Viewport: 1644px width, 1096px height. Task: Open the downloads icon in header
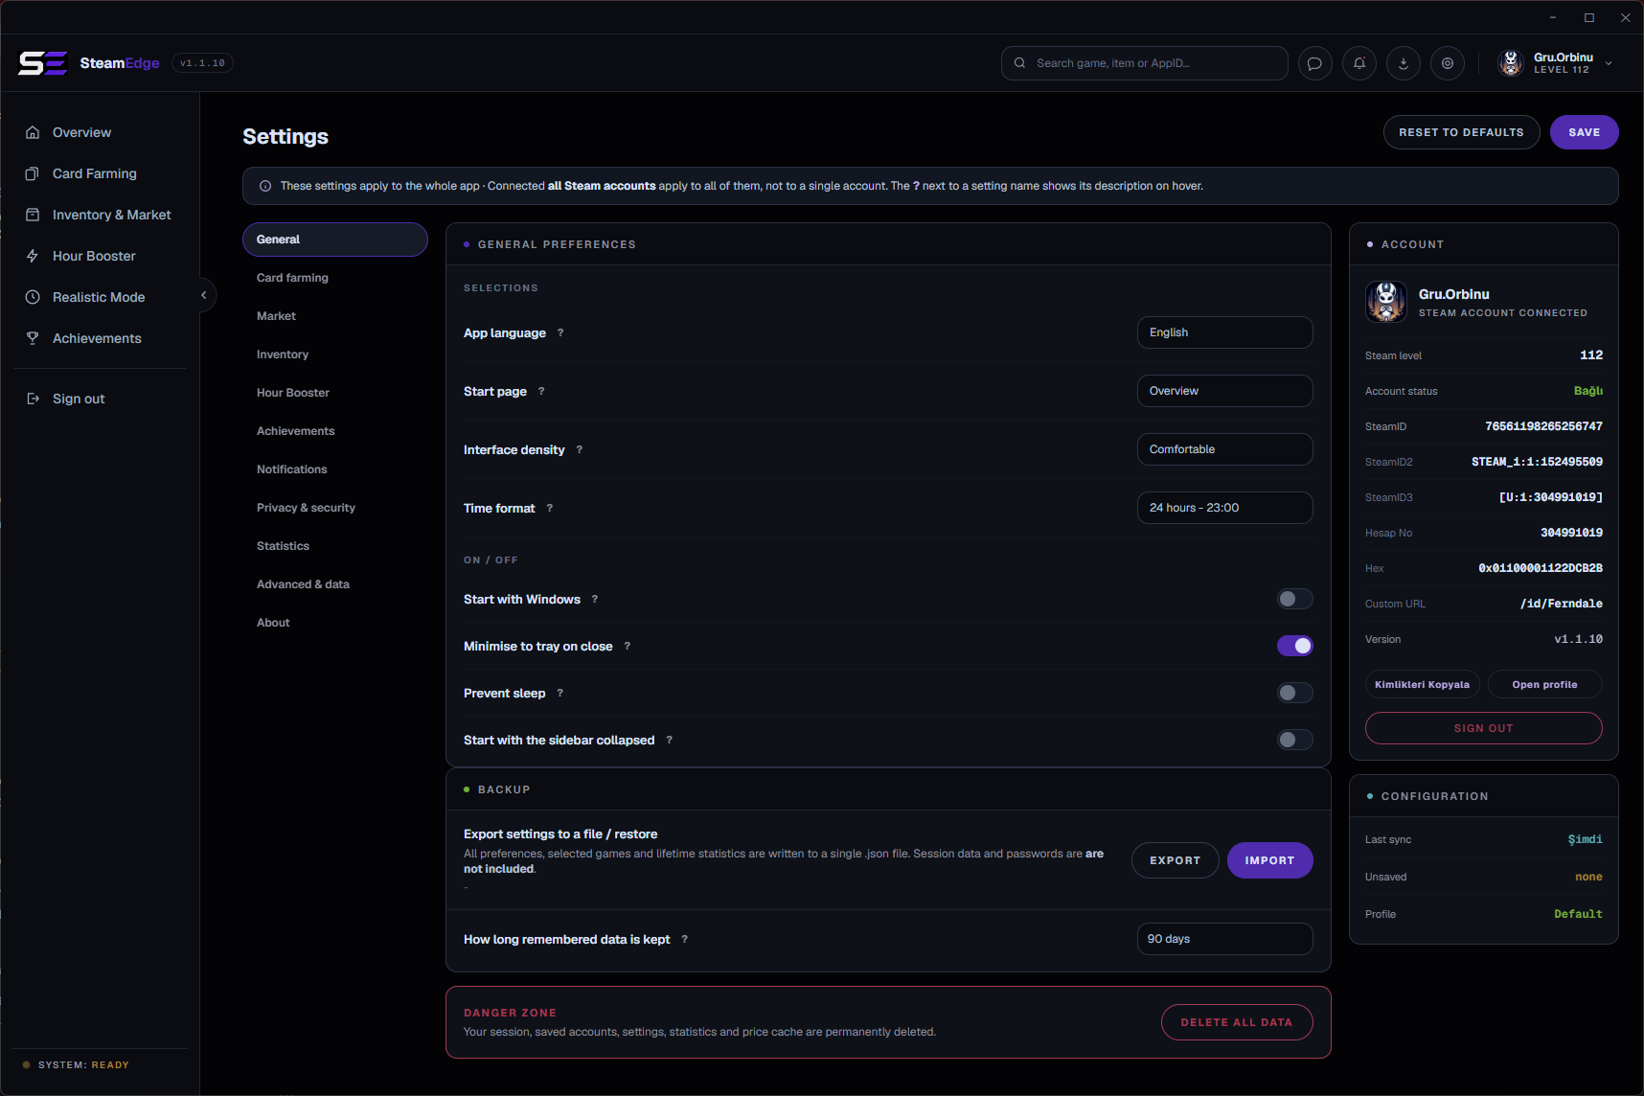pyautogui.click(x=1404, y=63)
